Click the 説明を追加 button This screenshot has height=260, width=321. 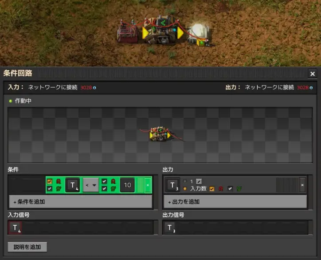27,247
